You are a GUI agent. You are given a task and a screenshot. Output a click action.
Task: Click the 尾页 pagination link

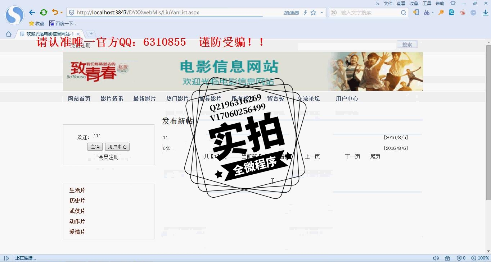click(375, 156)
